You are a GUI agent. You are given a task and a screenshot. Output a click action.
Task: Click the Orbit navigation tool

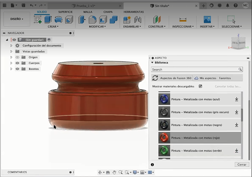(x=100, y=172)
